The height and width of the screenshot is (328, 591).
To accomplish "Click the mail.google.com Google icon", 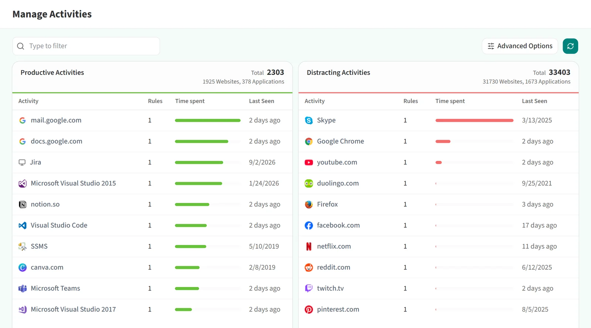I will coord(23,120).
